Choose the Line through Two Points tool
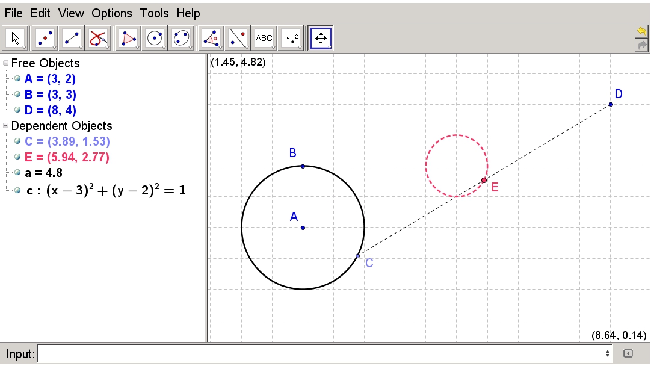 [72, 39]
